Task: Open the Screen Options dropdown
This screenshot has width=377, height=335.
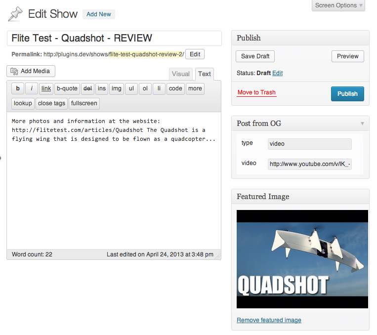Action: pos(338,5)
